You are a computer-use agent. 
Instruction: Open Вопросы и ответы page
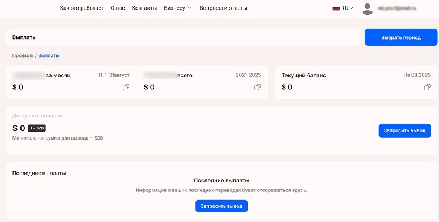pyautogui.click(x=223, y=8)
